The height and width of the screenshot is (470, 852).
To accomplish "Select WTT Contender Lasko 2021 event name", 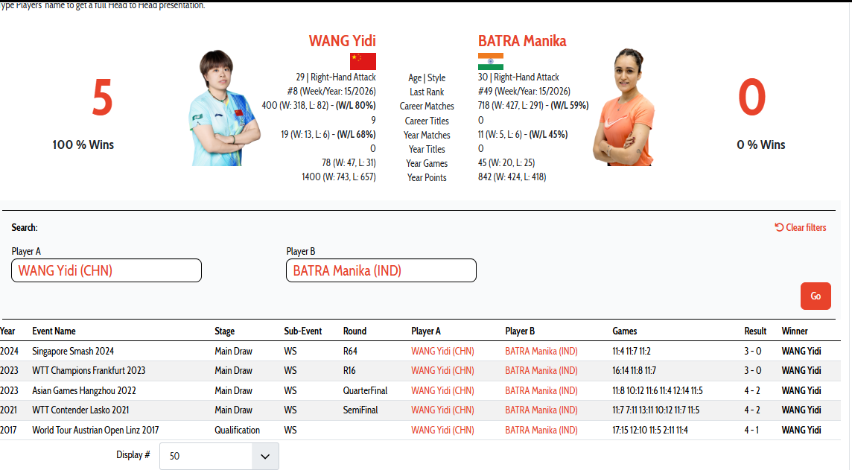I will click(x=80, y=410).
